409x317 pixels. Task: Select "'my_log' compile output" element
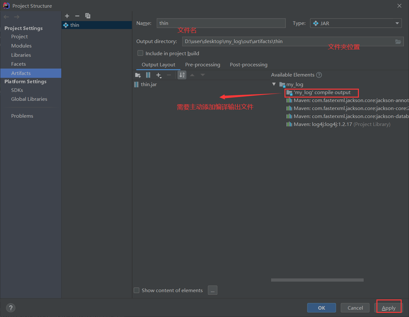322,92
